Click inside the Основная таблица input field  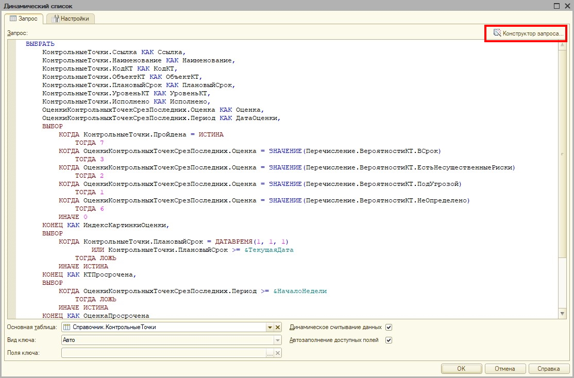click(x=164, y=328)
